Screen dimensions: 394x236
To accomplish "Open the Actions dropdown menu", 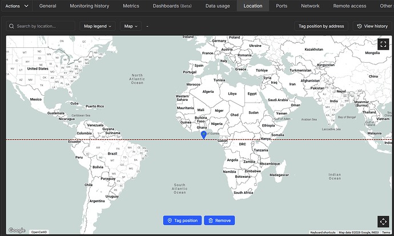I will 16,6.
